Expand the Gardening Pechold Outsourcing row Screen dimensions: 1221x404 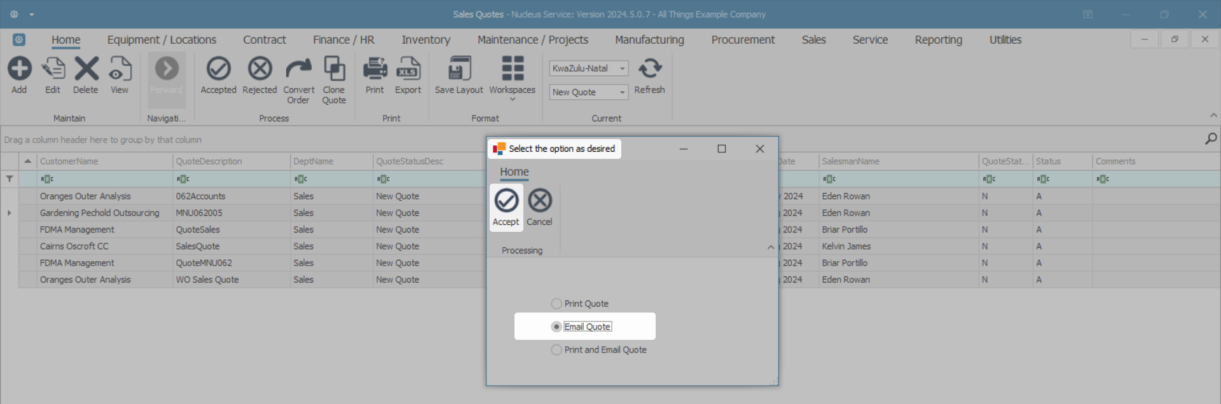[10, 213]
